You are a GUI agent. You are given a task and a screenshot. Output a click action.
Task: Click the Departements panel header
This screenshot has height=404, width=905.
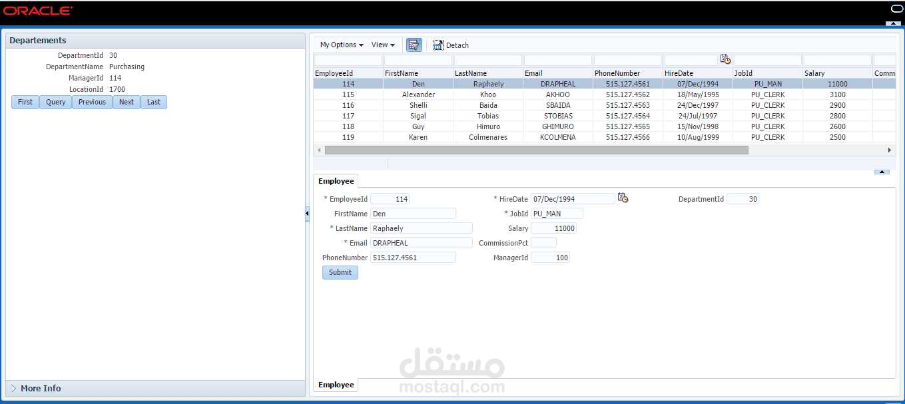(x=155, y=41)
